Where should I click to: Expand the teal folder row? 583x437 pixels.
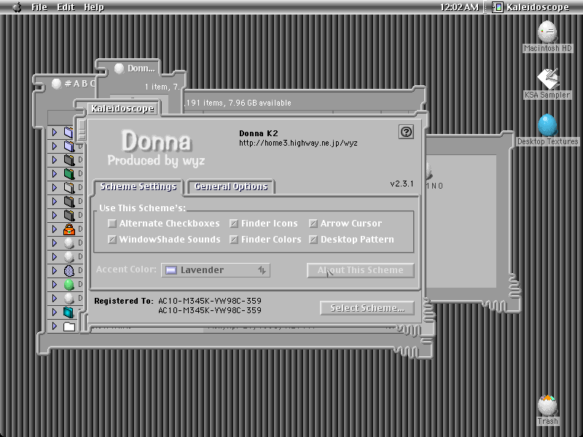click(x=54, y=312)
